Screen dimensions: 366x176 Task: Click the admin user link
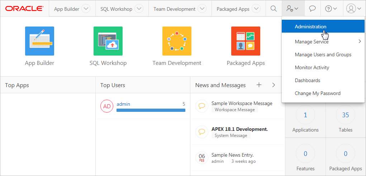tap(123, 104)
